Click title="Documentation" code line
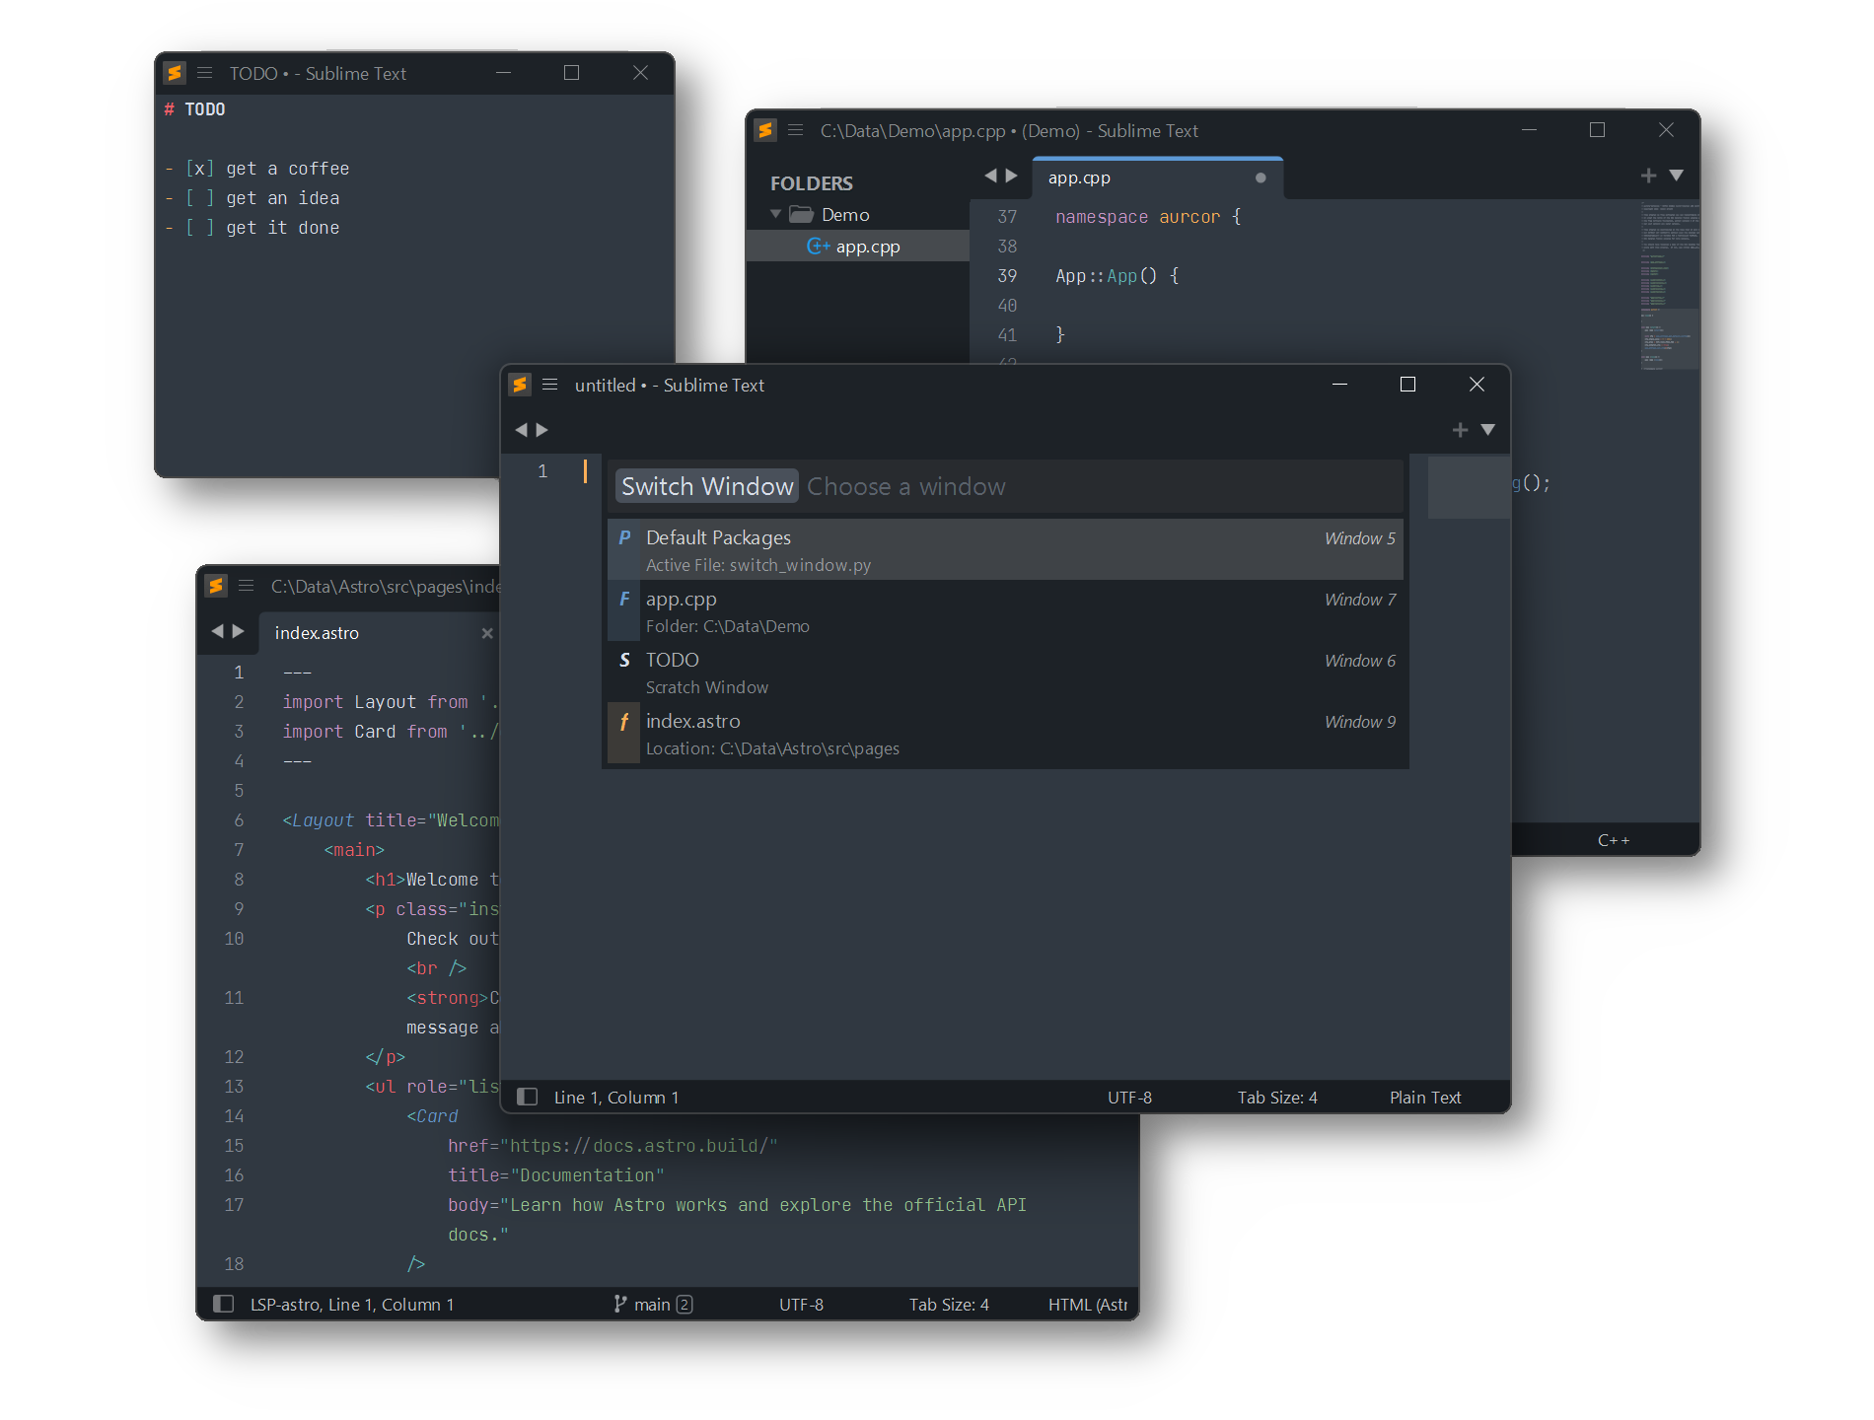 tap(555, 1175)
